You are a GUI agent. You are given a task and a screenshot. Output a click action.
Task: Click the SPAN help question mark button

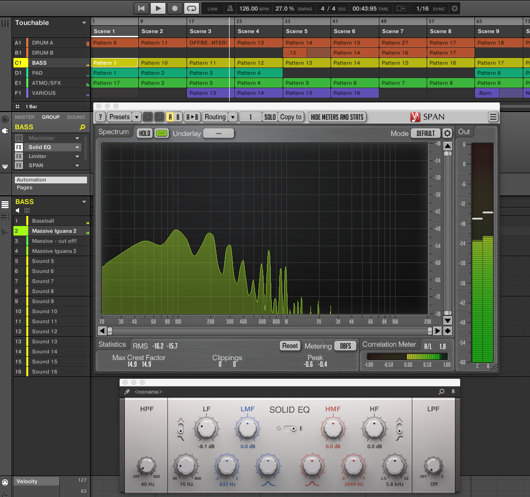click(x=100, y=117)
